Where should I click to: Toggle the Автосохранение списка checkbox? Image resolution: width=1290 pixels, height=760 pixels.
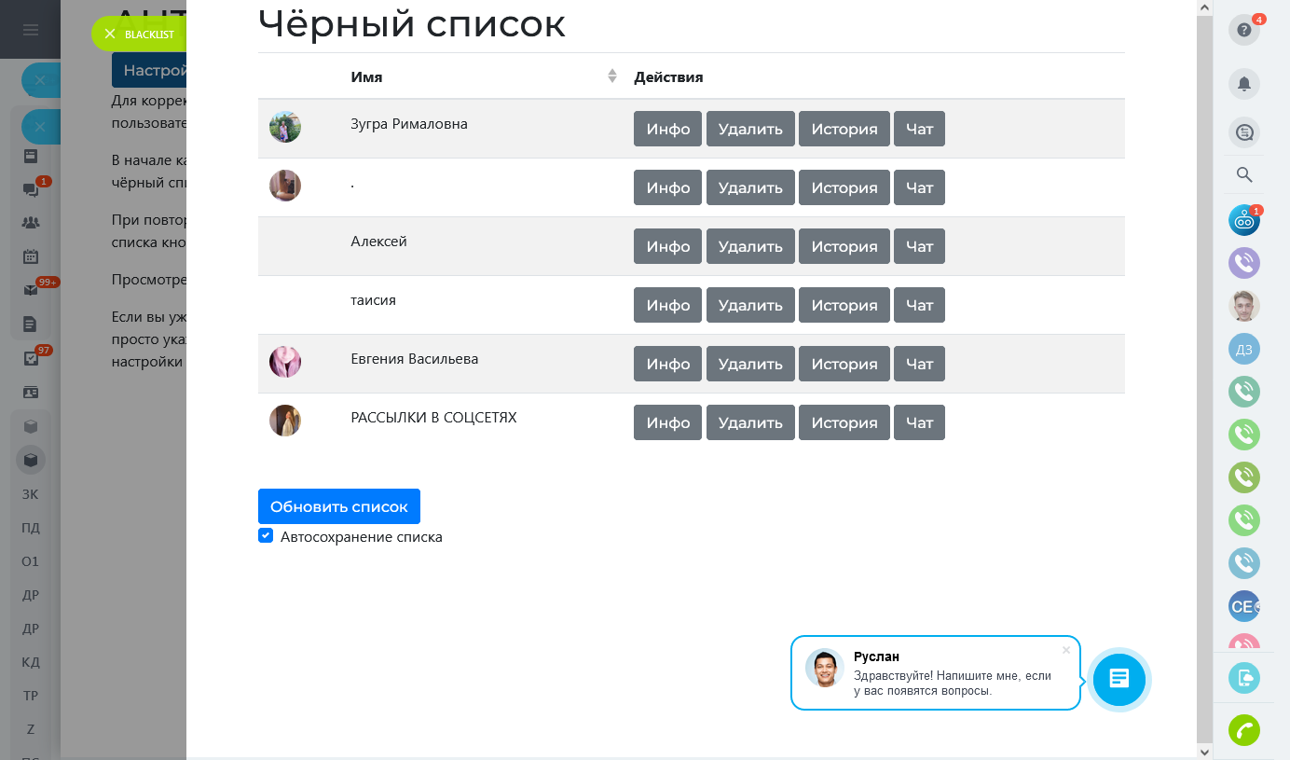(x=266, y=536)
